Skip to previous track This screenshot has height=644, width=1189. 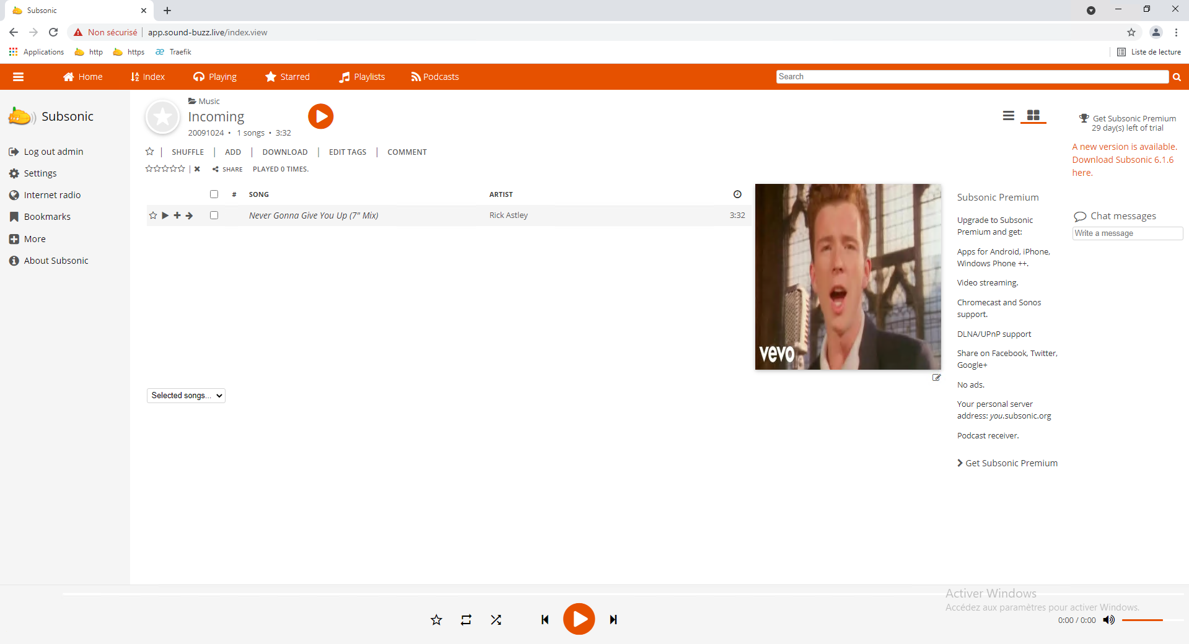click(545, 620)
